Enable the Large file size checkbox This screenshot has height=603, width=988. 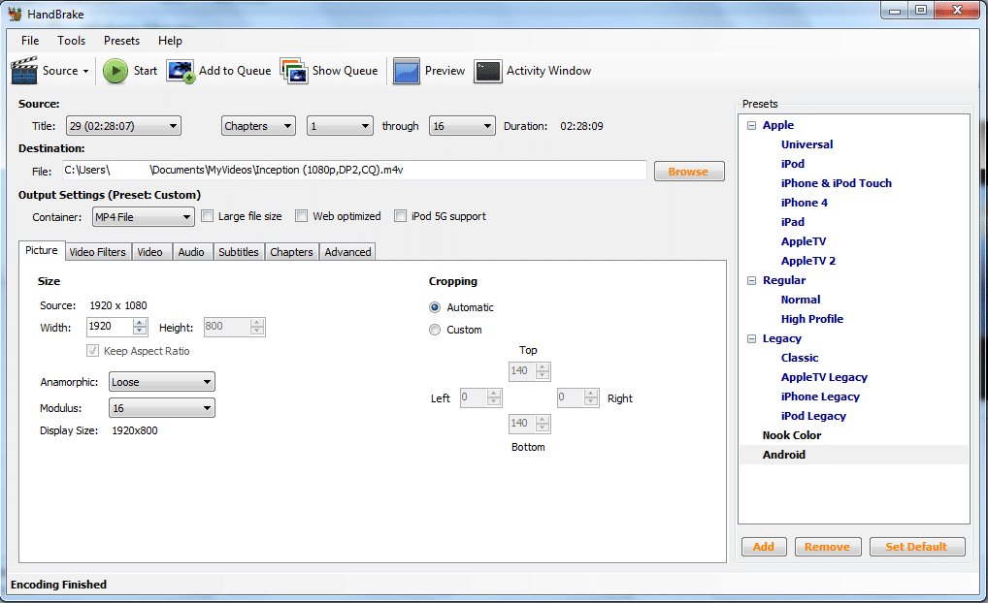(208, 216)
